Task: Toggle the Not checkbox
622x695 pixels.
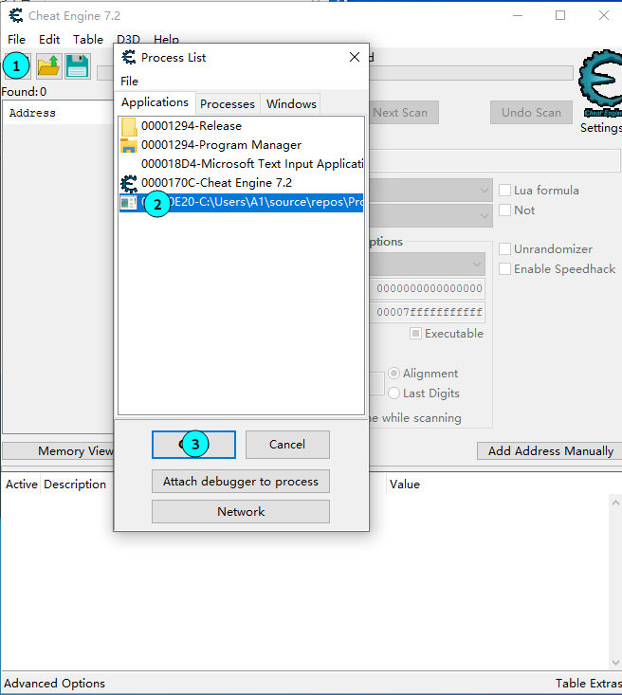Action: pos(505,210)
